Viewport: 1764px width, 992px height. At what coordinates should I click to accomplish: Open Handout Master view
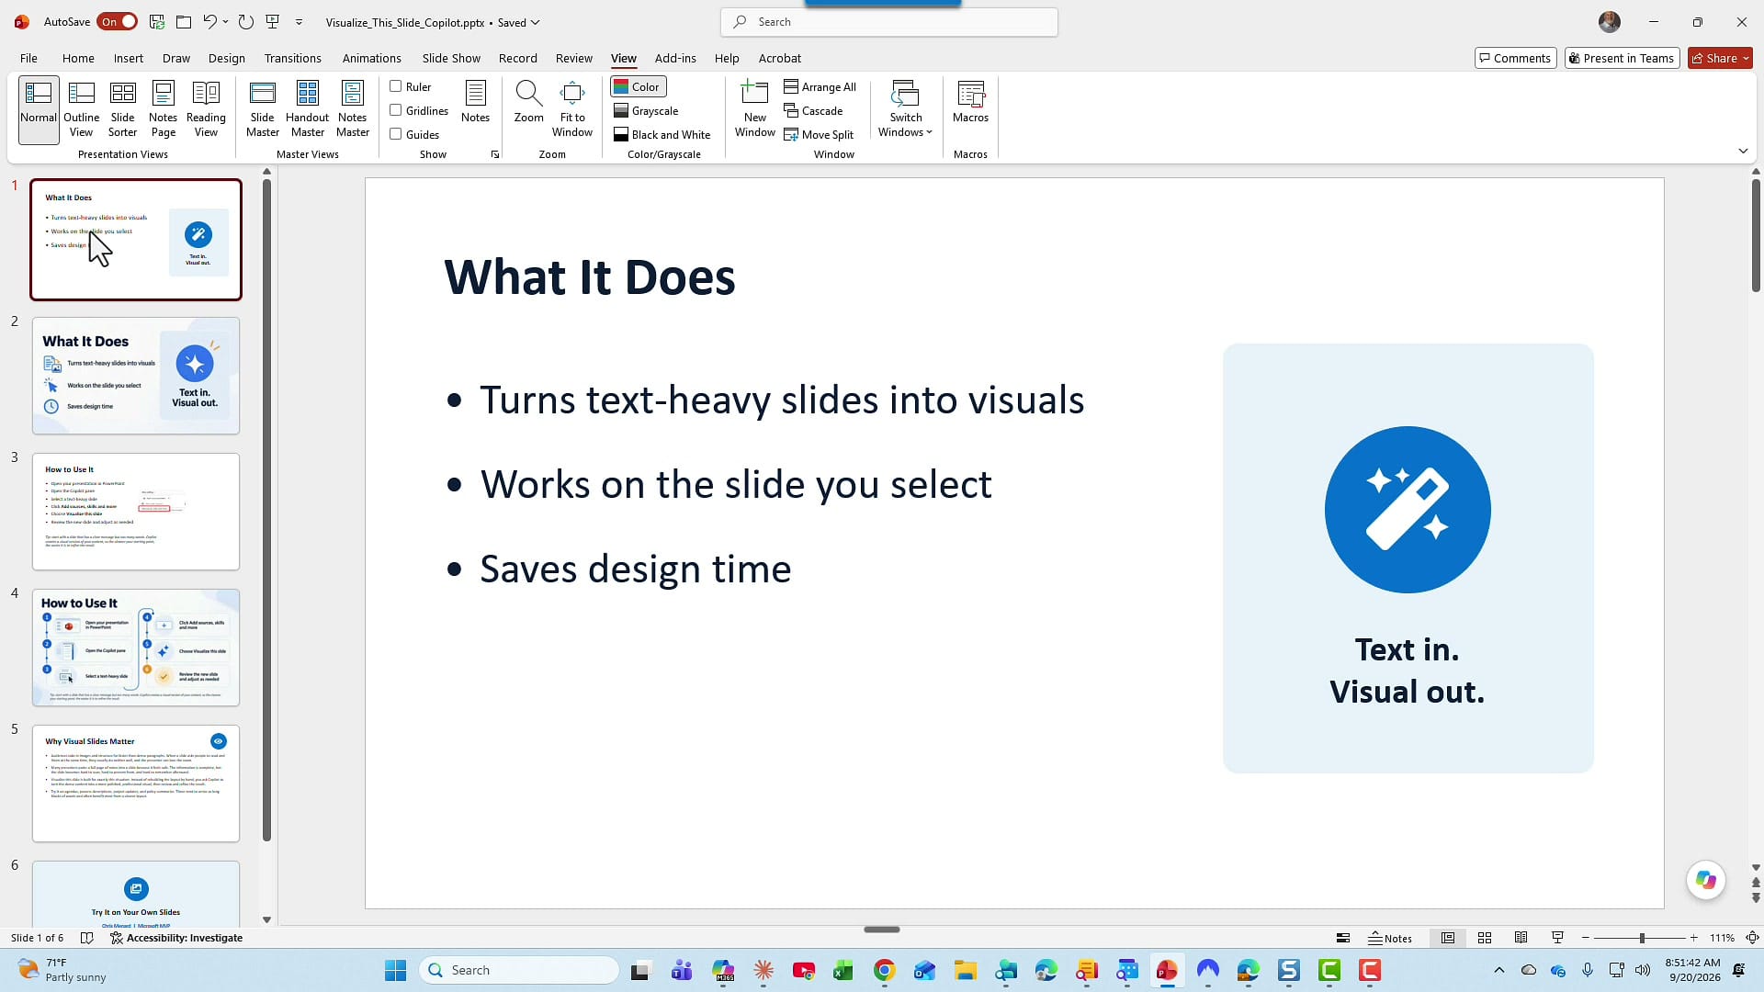coord(307,109)
